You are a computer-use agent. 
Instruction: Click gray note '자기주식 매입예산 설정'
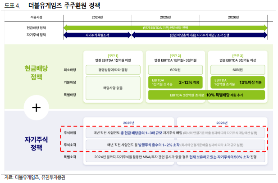click(241, 133)
